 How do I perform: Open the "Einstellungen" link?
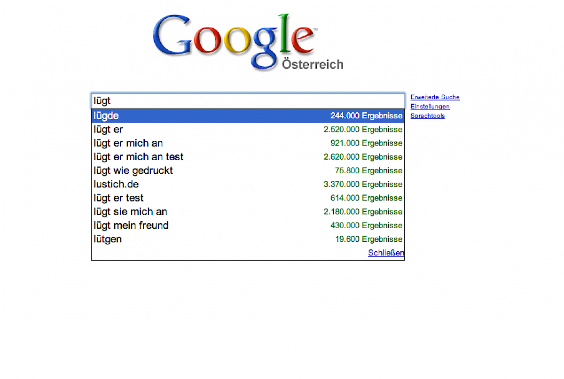tap(430, 107)
